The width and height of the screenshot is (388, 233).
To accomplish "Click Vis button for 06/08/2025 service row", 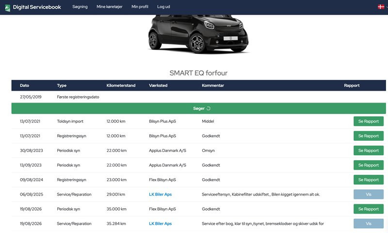I will [369, 194].
